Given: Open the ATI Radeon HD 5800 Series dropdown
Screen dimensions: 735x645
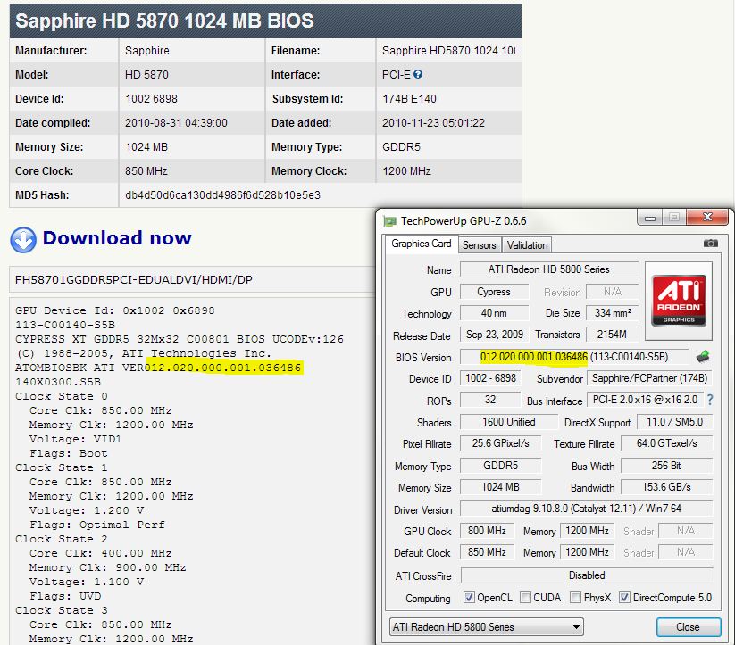Looking at the screenshot, I should pyautogui.click(x=486, y=627).
